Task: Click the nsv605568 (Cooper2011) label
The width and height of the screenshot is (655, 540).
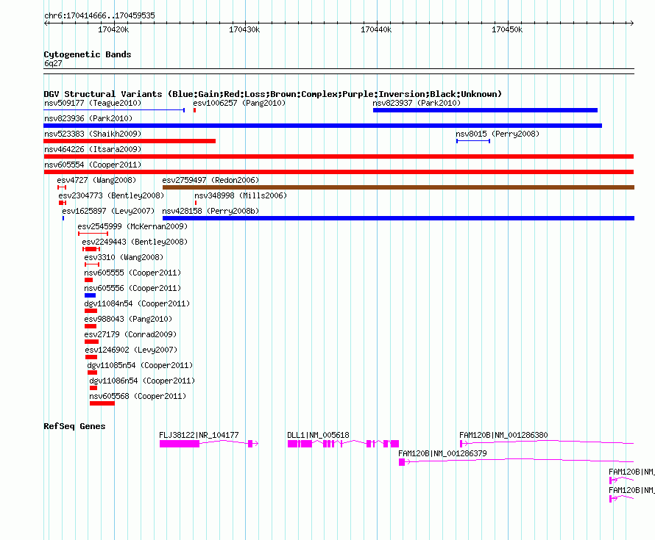Action: (x=138, y=396)
